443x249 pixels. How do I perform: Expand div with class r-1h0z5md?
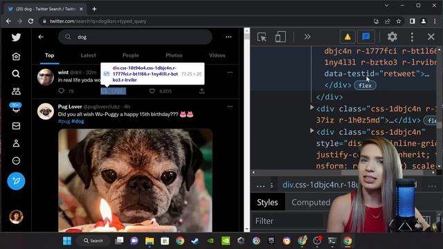click(312, 108)
